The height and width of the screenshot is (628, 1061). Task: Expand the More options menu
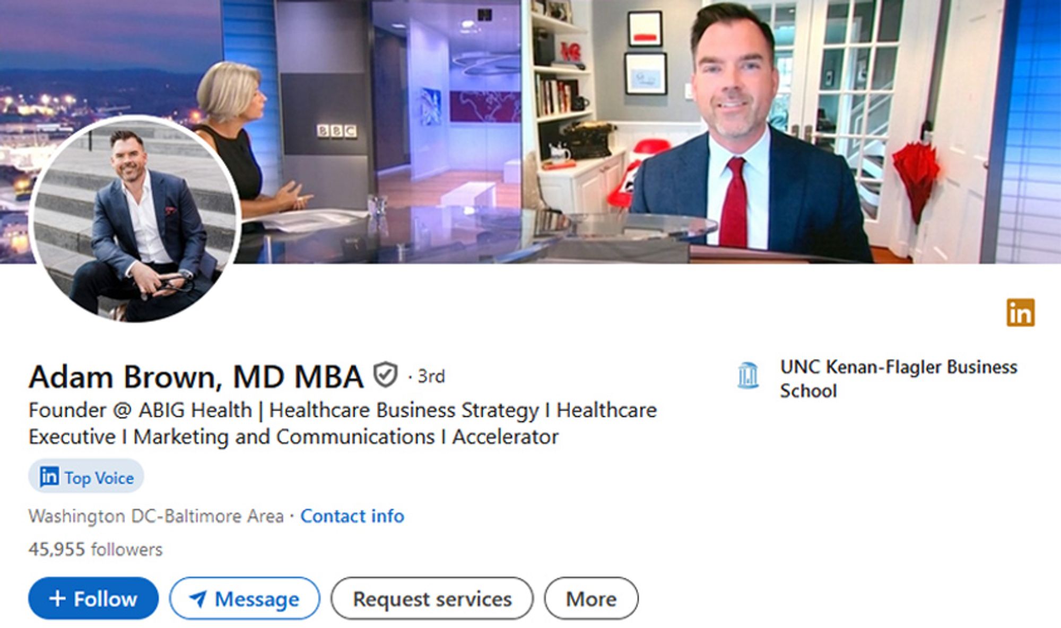[x=591, y=598]
